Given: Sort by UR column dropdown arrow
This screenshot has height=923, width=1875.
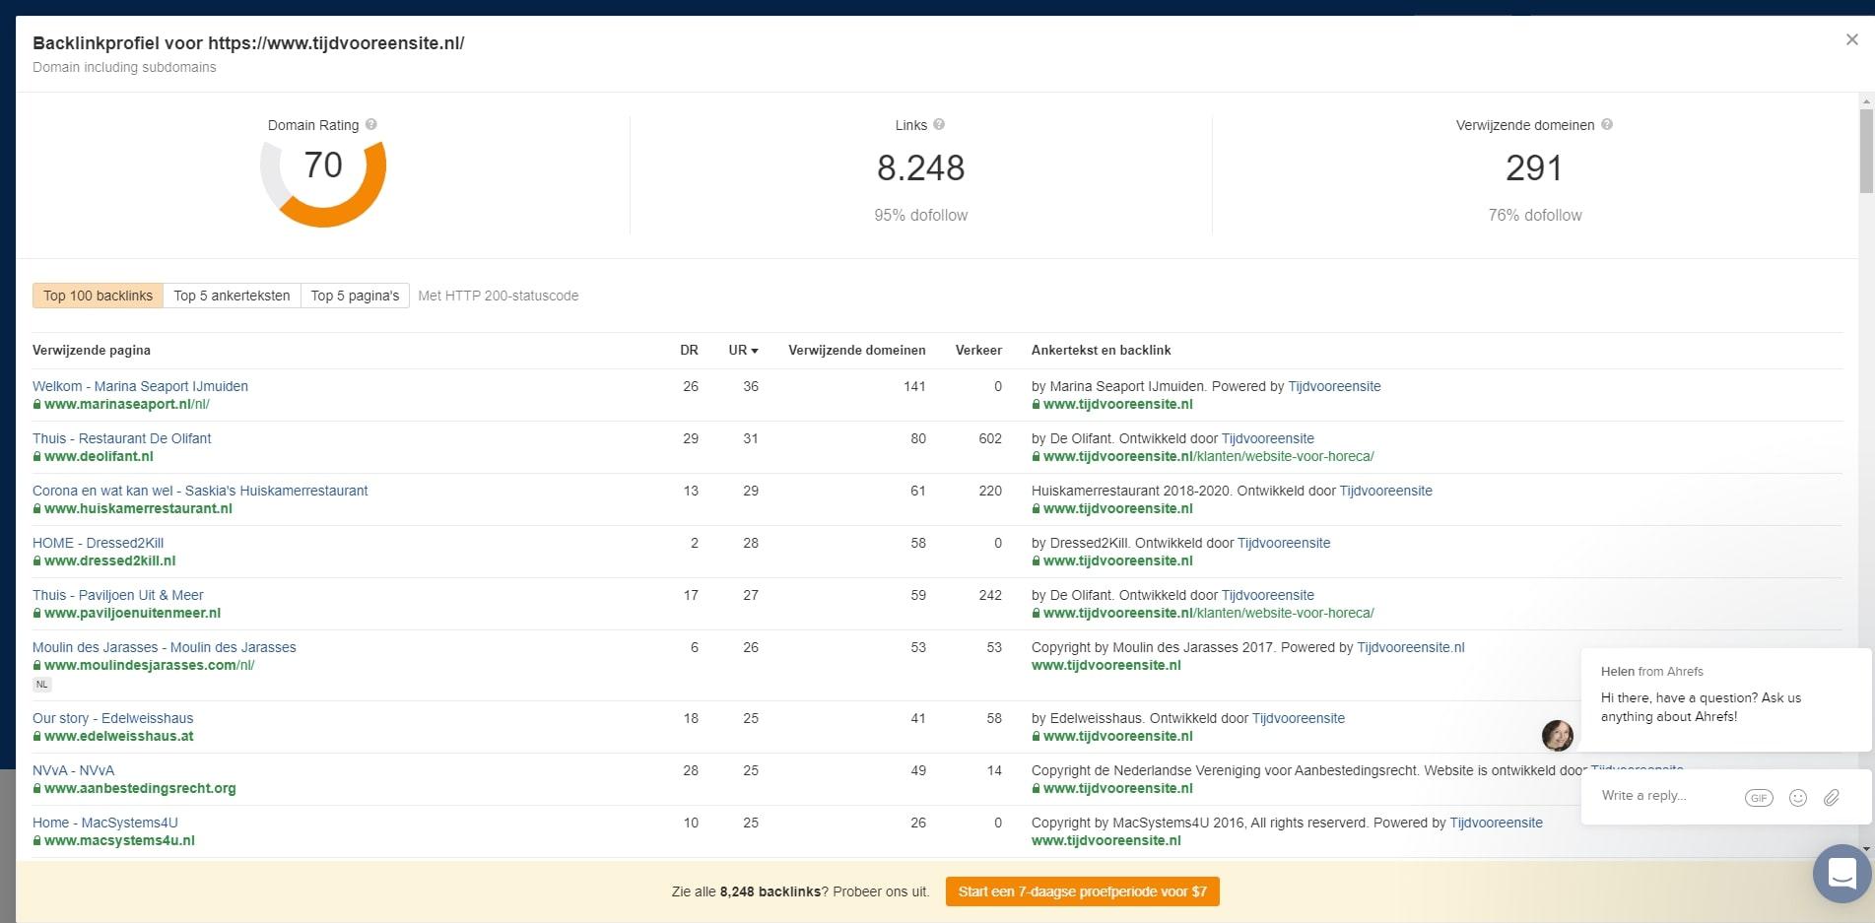Looking at the screenshot, I should click(755, 351).
